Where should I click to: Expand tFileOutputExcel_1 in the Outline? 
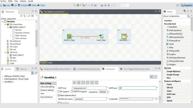pos(3,79)
